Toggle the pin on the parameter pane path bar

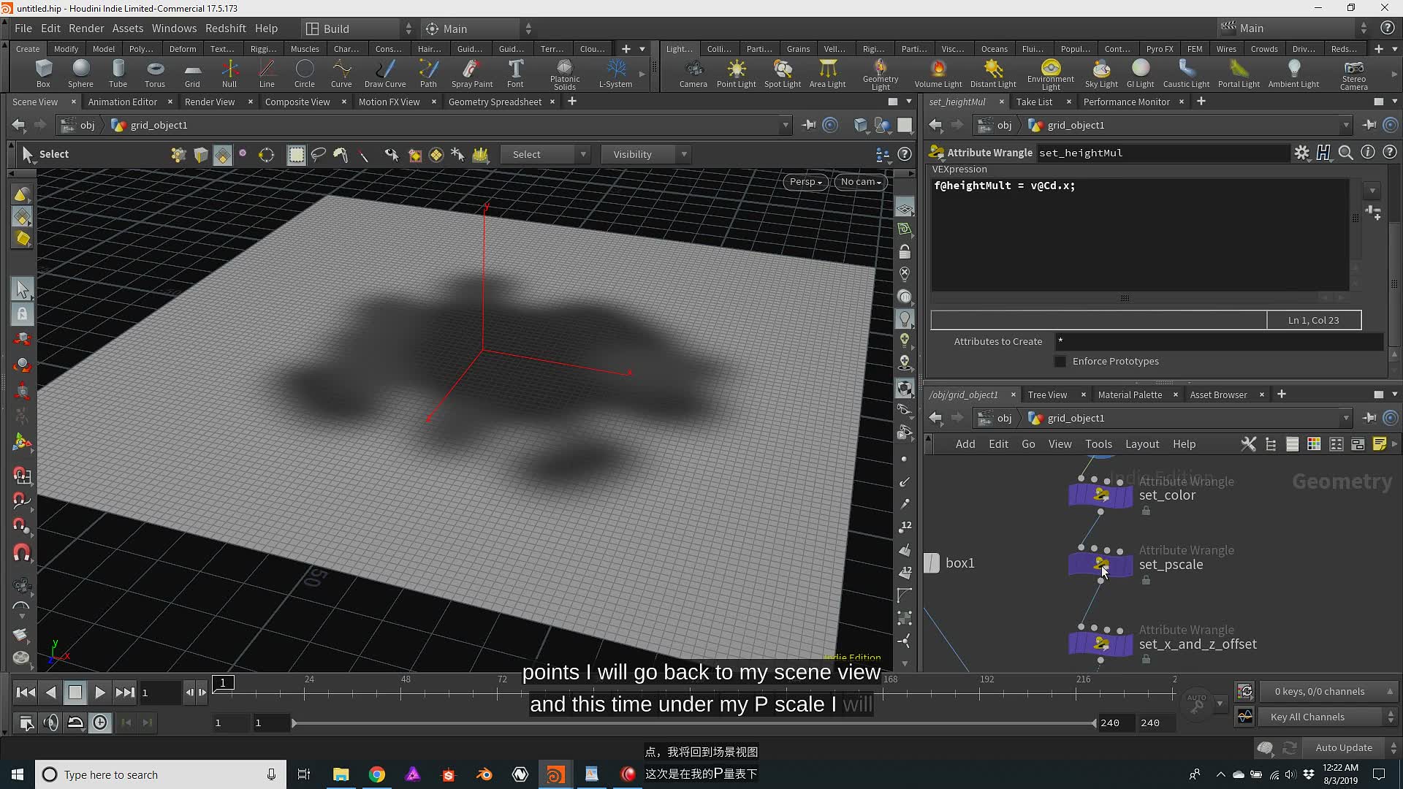(x=1369, y=125)
